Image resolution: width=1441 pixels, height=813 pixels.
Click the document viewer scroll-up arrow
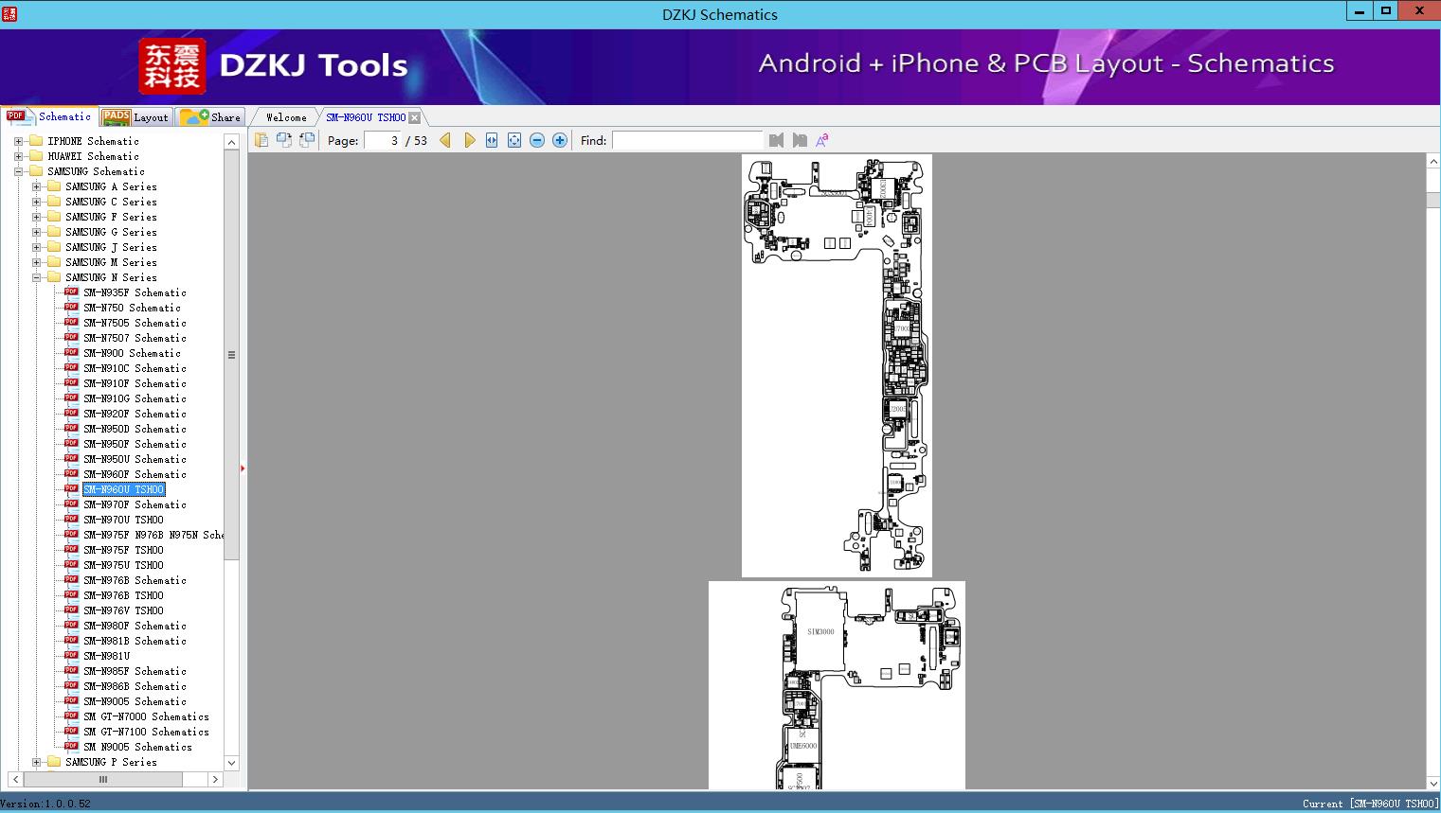click(1433, 162)
